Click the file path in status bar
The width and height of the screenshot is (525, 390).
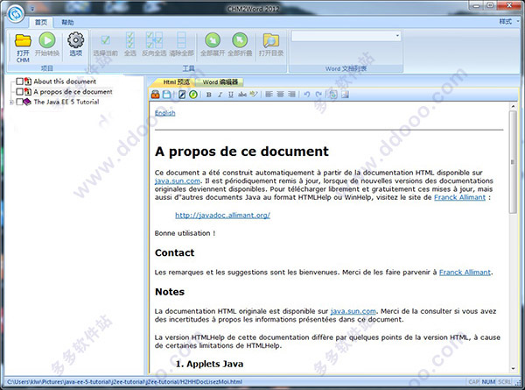(124, 381)
